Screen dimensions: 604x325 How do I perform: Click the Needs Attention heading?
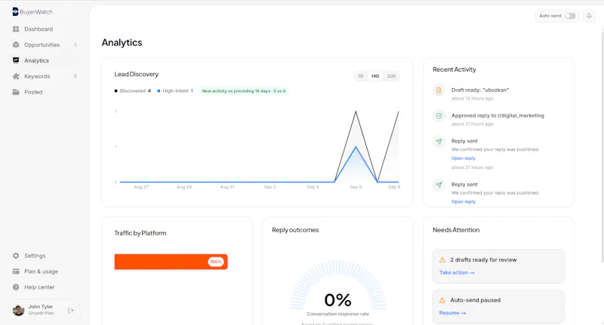[x=456, y=230]
